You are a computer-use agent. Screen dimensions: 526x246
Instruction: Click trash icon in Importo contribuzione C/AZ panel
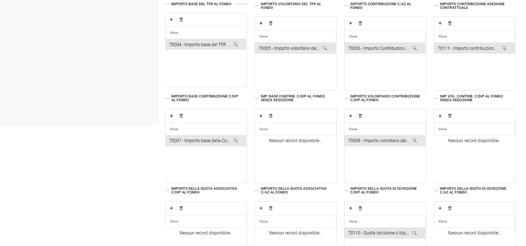click(360, 23)
